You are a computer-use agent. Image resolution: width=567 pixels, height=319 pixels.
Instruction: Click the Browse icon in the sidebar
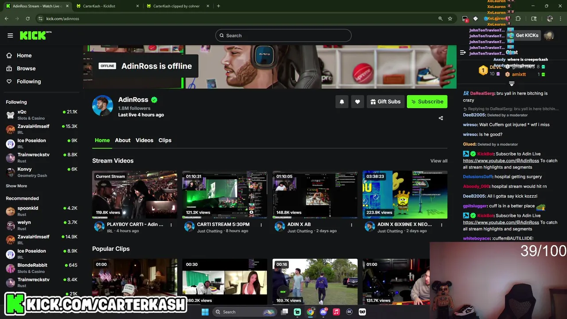pos(9,69)
